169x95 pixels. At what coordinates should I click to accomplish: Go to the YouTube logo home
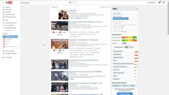click(x=9, y=2)
